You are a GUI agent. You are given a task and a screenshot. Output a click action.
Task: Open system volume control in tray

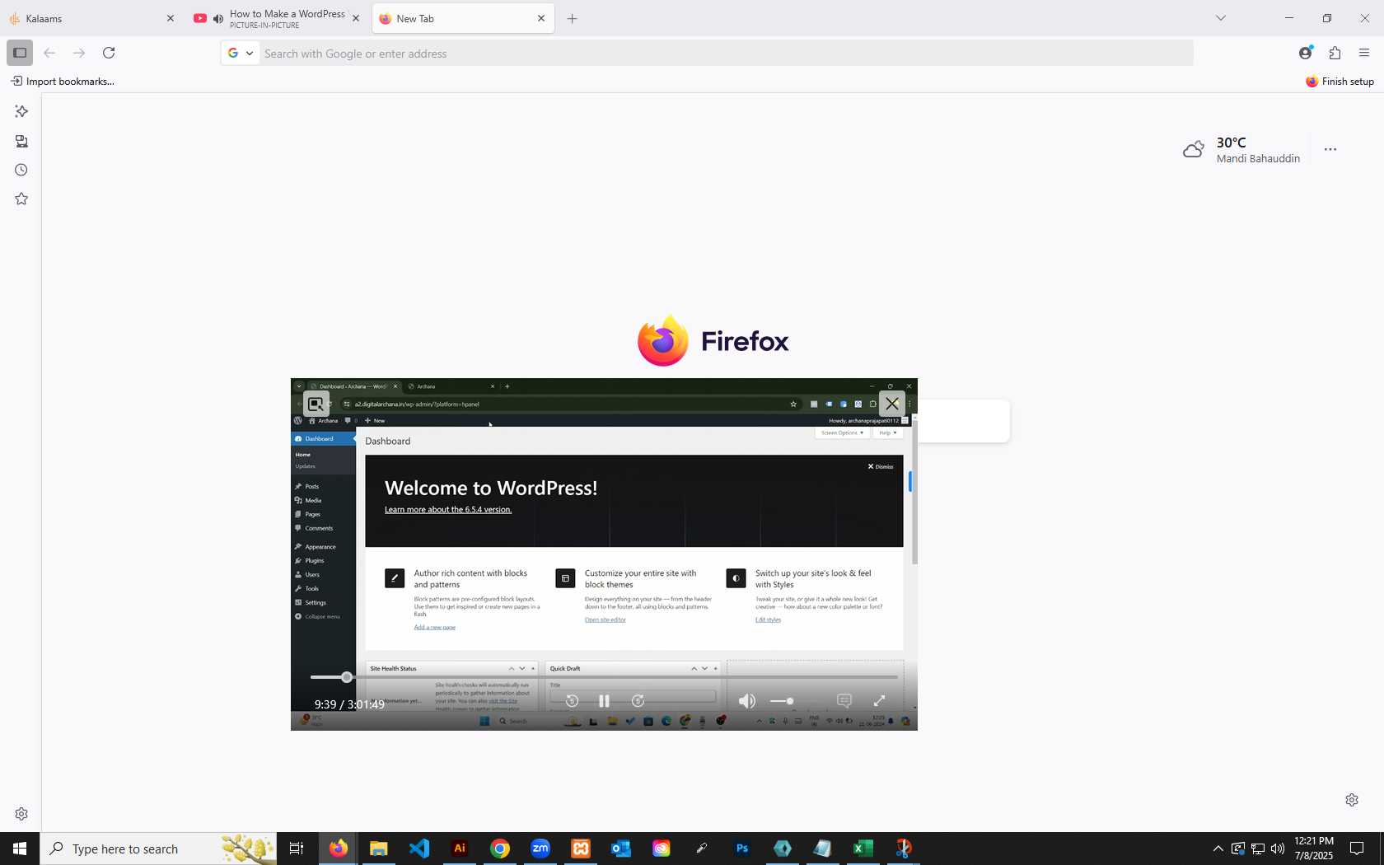point(1278,849)
